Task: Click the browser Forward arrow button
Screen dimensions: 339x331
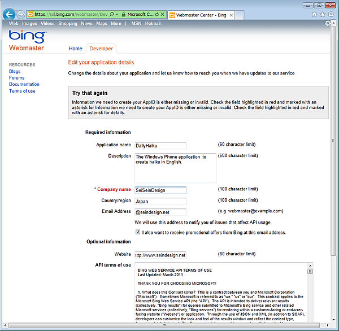Action: [21, 15]
